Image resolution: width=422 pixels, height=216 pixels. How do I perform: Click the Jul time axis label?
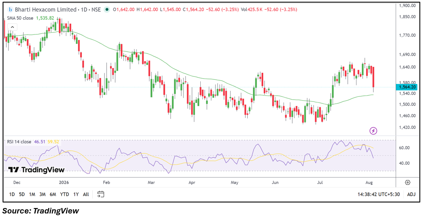(x=320, y=183)
